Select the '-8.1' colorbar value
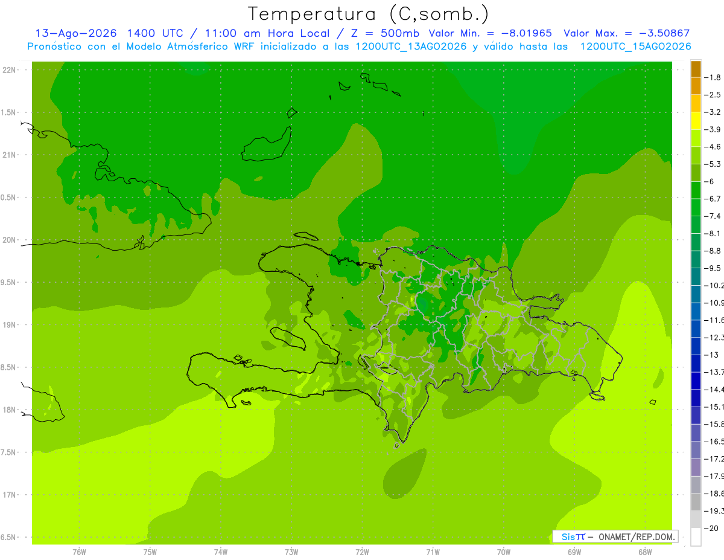724x560 pixels. pos(713,233)
